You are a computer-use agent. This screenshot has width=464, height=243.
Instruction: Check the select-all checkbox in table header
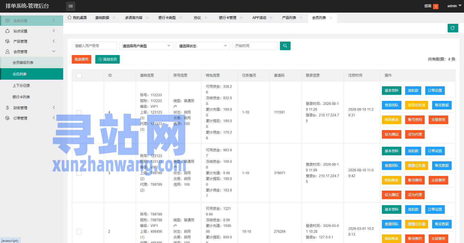[79, 76]
